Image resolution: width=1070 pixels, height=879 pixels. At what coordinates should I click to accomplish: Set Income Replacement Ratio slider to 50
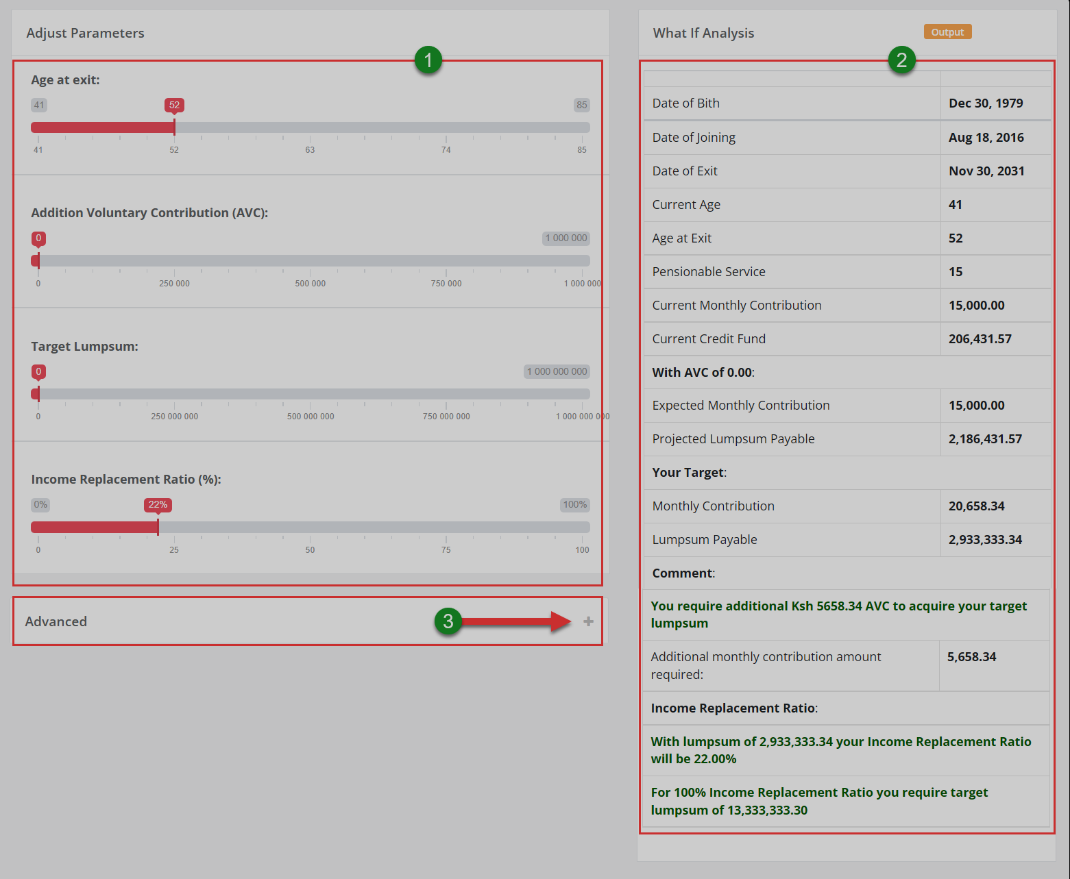coord(311,527)
